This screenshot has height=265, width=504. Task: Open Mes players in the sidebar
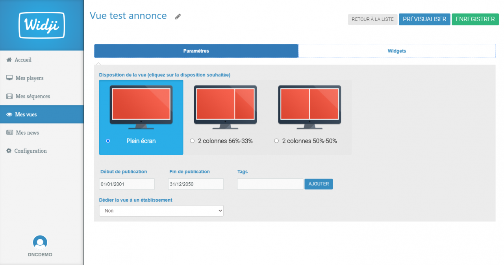(x=42, y=78)
